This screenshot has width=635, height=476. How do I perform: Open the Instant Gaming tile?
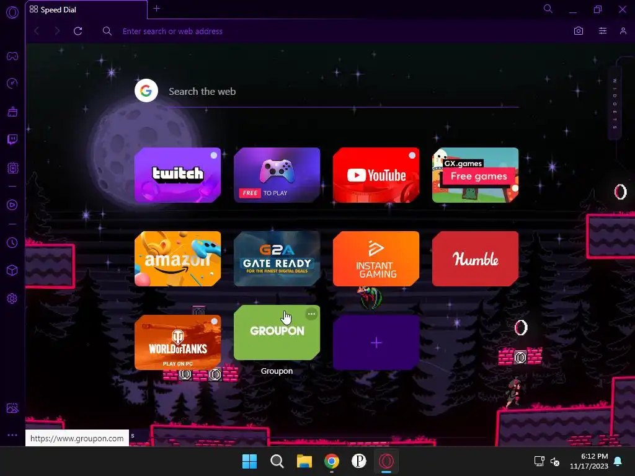tap(376, 258)
